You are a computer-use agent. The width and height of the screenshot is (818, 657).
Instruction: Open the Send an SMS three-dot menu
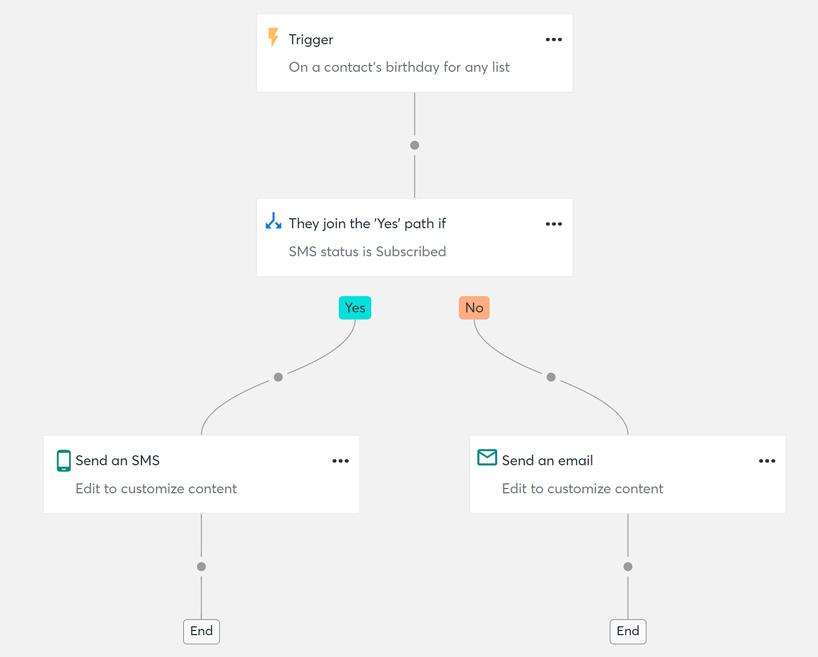341,461
